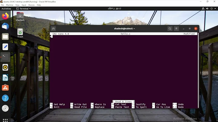Click the nano Exit shortcut label

(57, 107)
